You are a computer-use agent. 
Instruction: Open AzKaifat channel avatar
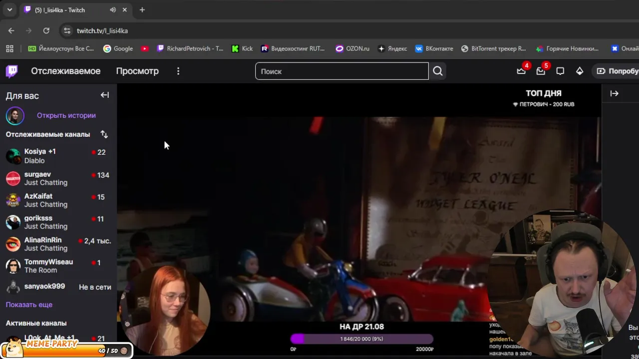pyautogui.click(x=13, y=200)
